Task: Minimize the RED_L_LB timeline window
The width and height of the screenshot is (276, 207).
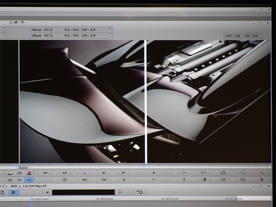Action: [254, 186]
